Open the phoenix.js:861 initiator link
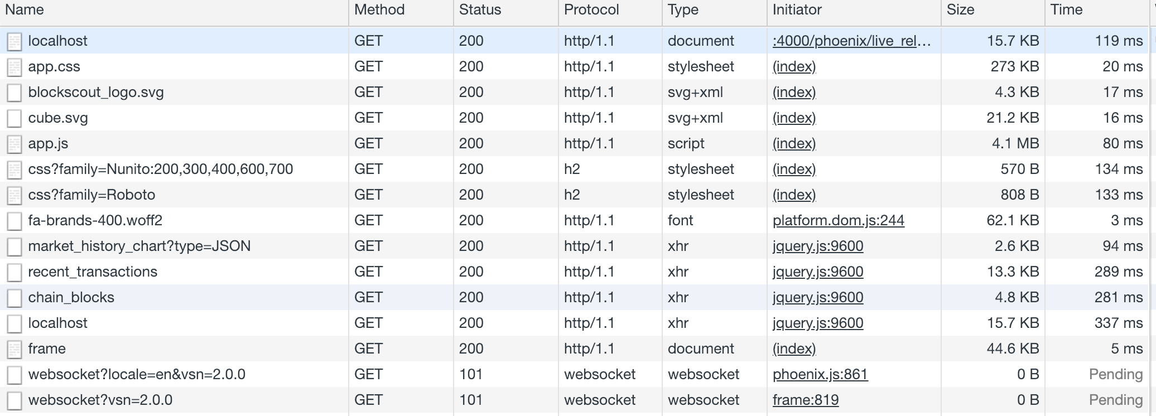 pyautogui.click(x=819, y=374)
